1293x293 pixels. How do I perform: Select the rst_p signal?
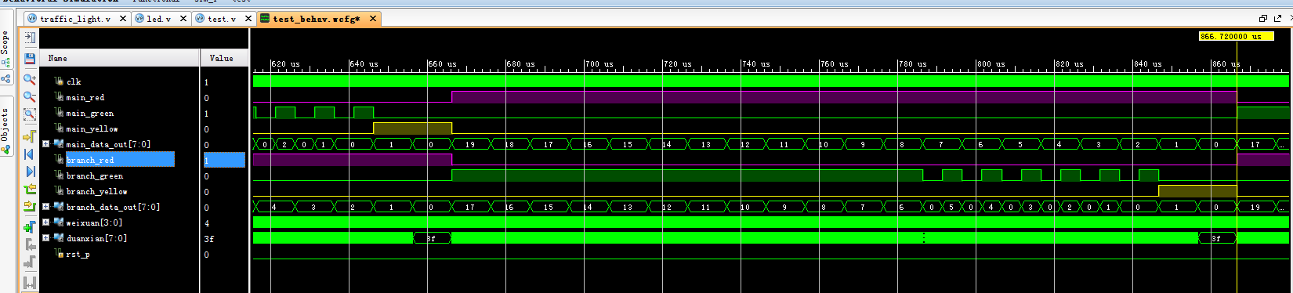pos(78,254)
